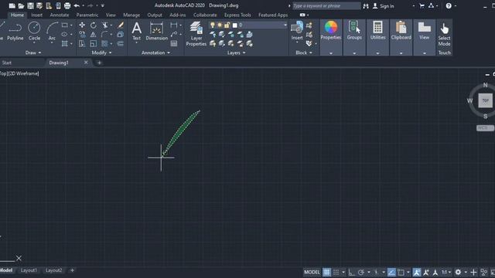Open Customize Quick Access Toolbar dropdown
The width and height of the screenshot is (495, 278).
click(103, 5)
